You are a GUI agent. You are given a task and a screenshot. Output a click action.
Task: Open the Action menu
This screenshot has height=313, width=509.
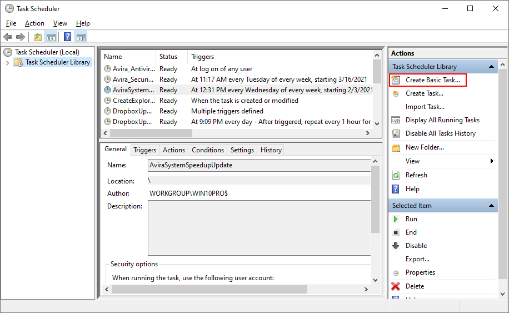34,23
